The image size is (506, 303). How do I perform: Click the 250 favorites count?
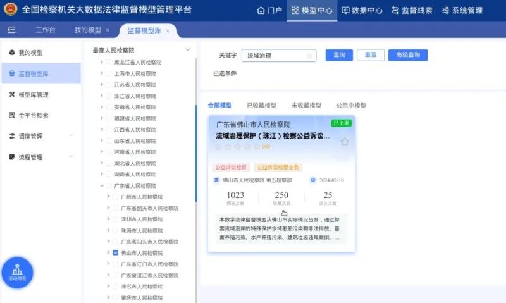click(281, 195)
